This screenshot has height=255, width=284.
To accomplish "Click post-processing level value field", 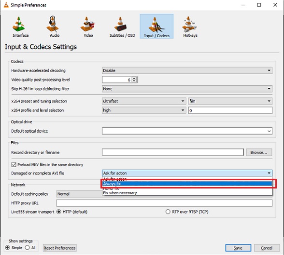I will [117, 80].
